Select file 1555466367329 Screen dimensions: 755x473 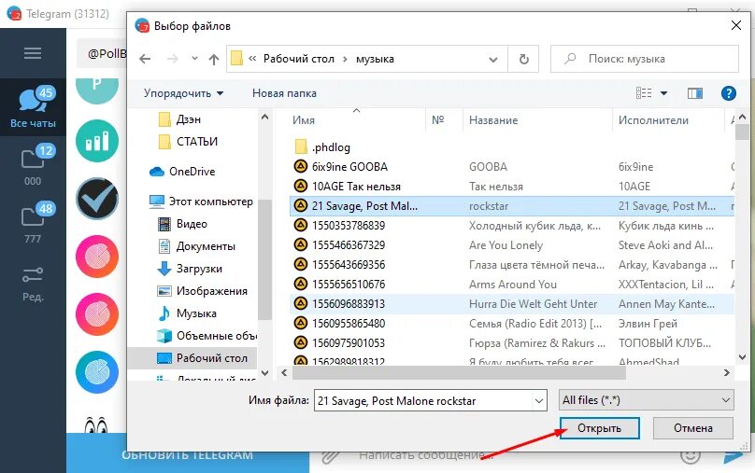tap(349, 245)
